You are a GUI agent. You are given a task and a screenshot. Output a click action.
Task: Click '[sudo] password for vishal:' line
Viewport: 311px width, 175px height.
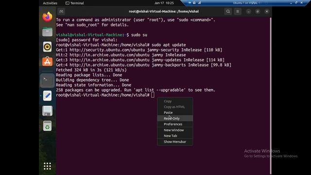point(86,40)
